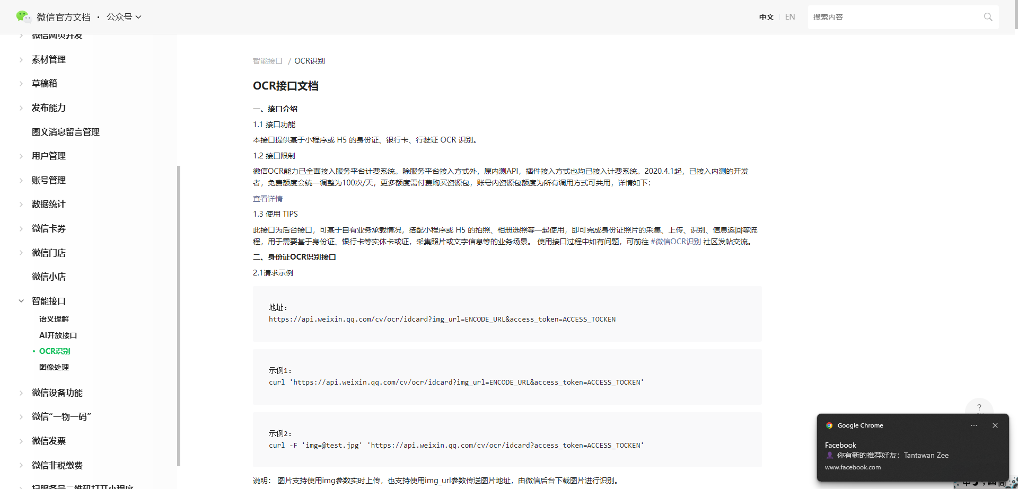Click the search magnifier icon
This screenshot has width=1018, height=489.
pos(988,16)
